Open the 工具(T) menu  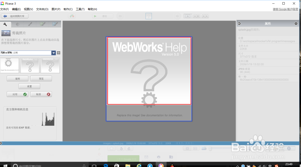coord(80,9)
